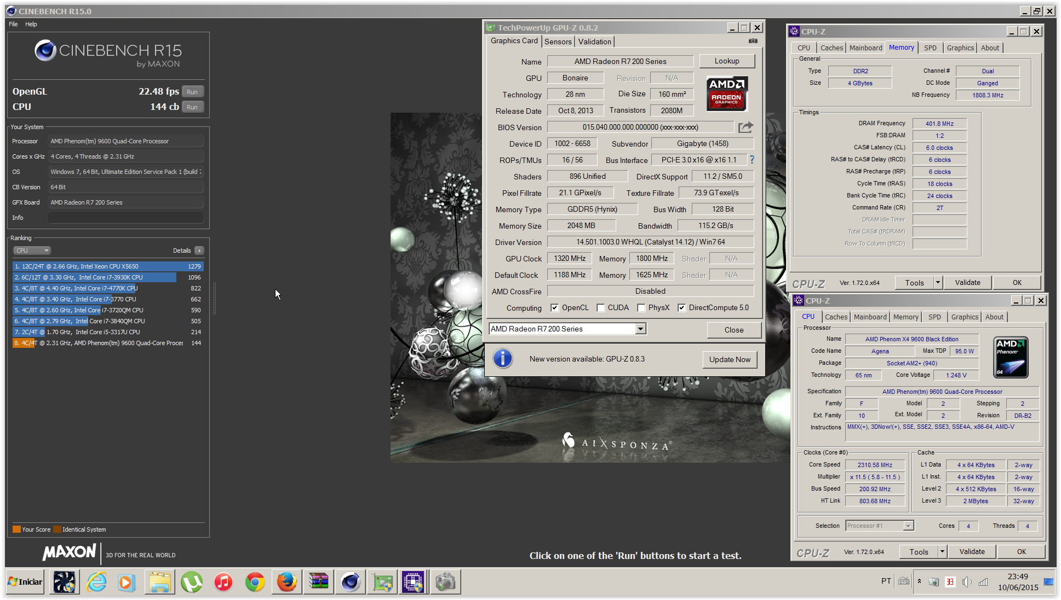
Task: Run the CPU benchmark
Action: pyautogui.click(x=192, y=107)
